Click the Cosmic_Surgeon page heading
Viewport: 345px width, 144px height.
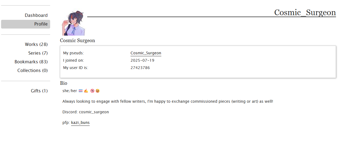pyautogui.click(x=305, y=12)
